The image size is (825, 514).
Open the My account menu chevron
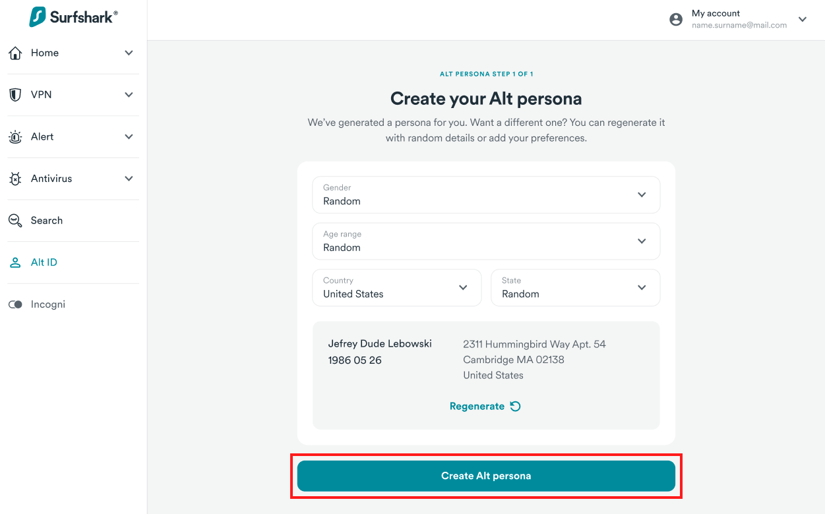(803, 20)
